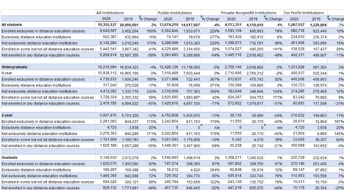Select cell with value 502,387
344x190 pixels.
point(106,37)
